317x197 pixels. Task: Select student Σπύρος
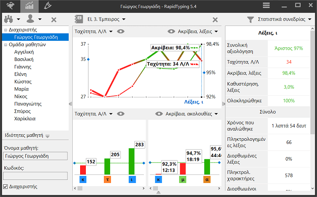click(x=22, y=111)
